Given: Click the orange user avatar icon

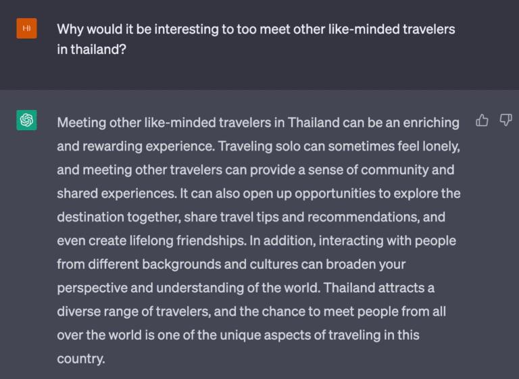Looking at the screenshot, I should click(26, 28).
